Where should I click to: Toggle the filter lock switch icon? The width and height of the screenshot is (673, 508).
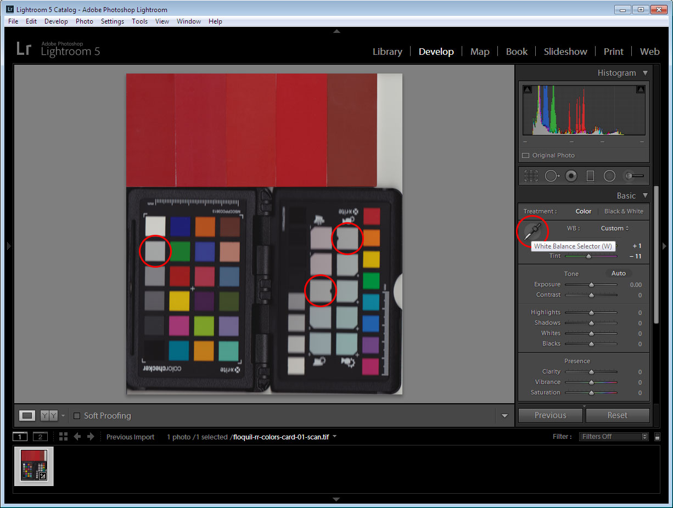pos(658,437)
